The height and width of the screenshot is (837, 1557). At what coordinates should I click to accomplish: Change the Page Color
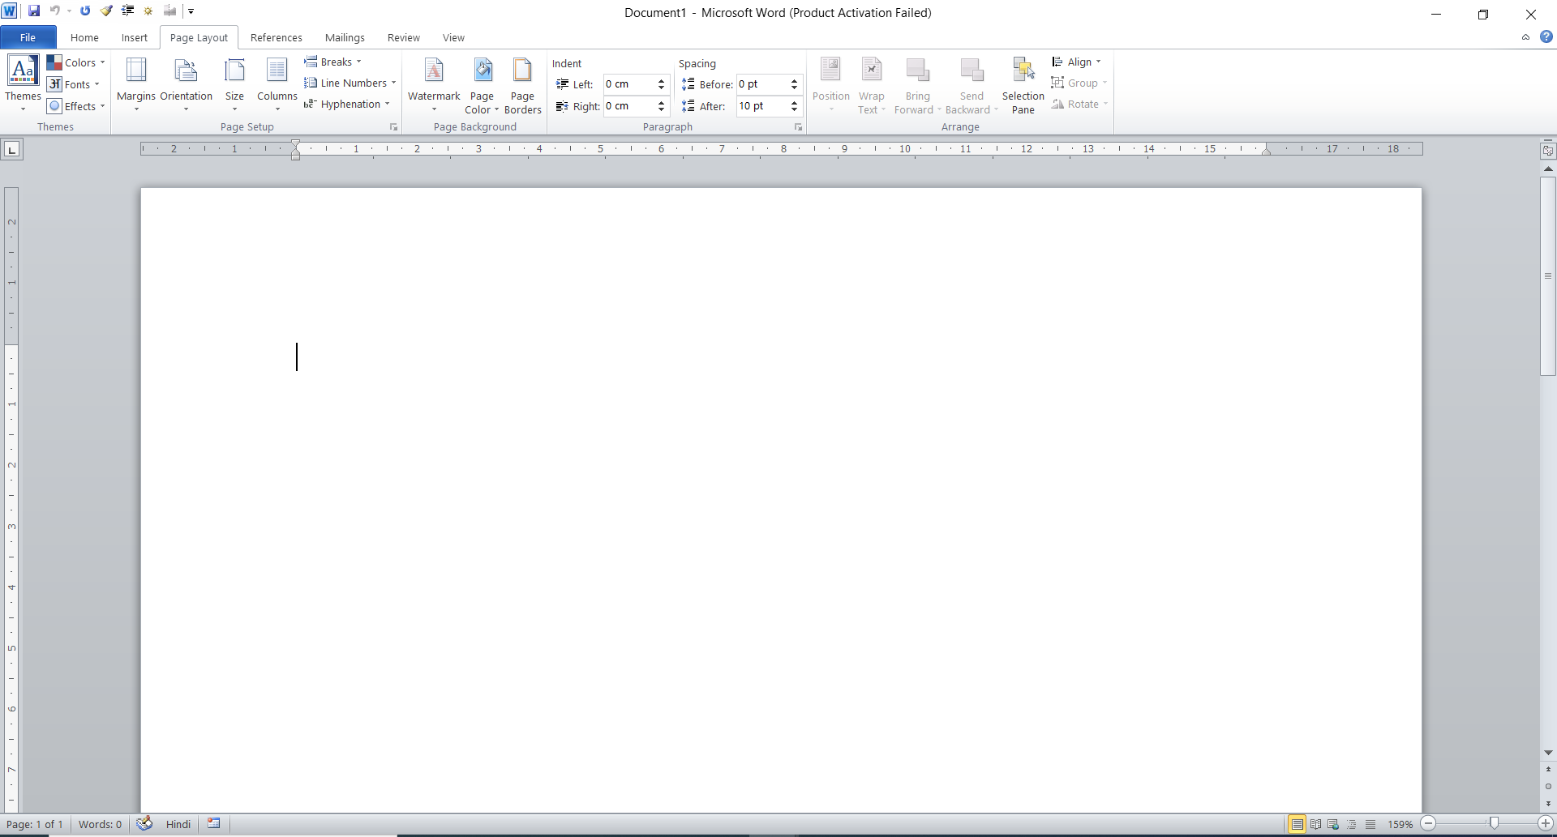[482, 83]
